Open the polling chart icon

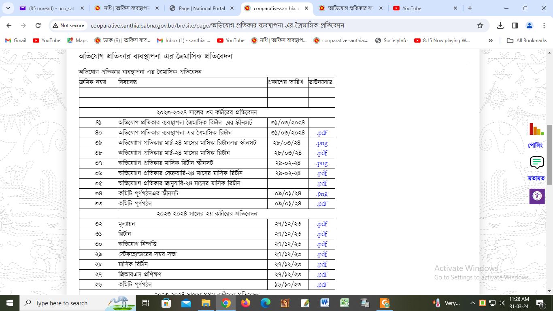(x=536, y=129)
